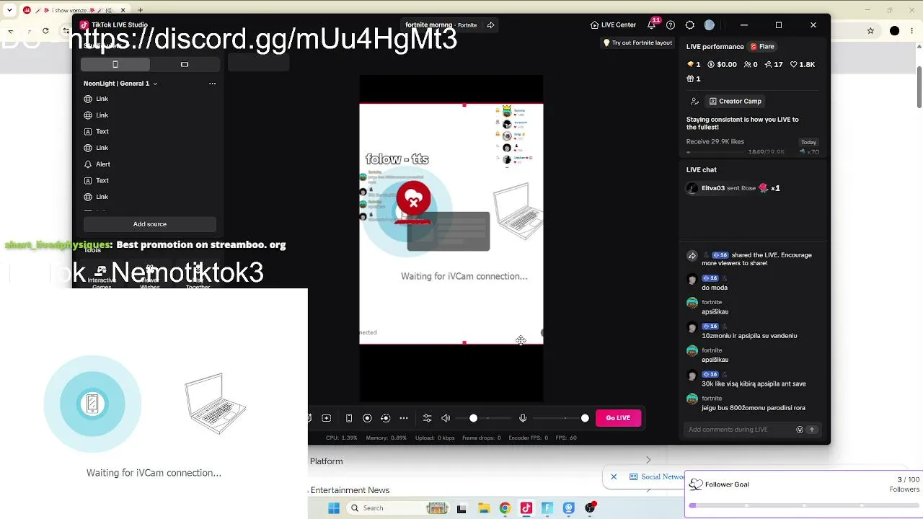The height and width of the screenshot is (519, 923).
Task: Open the profile avatar menu
Action: point(710,25)
